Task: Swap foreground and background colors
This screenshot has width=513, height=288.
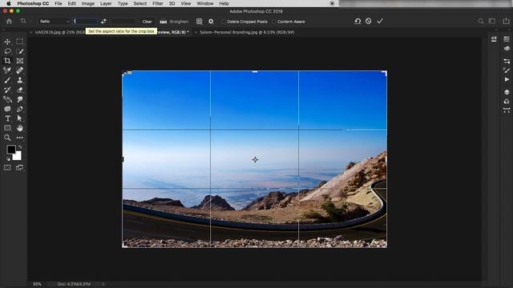Action: [x=20, y=147]
